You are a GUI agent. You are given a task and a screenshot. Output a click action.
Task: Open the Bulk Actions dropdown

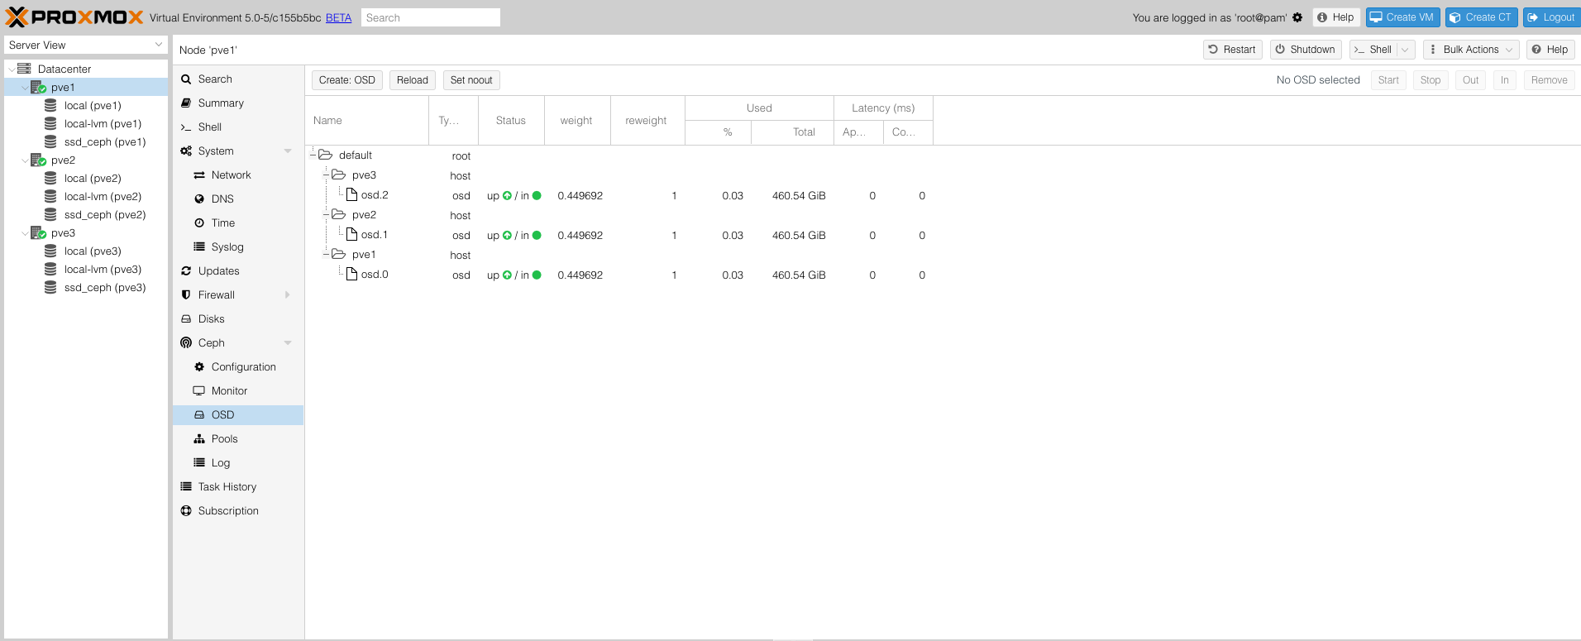(1471, 50)
